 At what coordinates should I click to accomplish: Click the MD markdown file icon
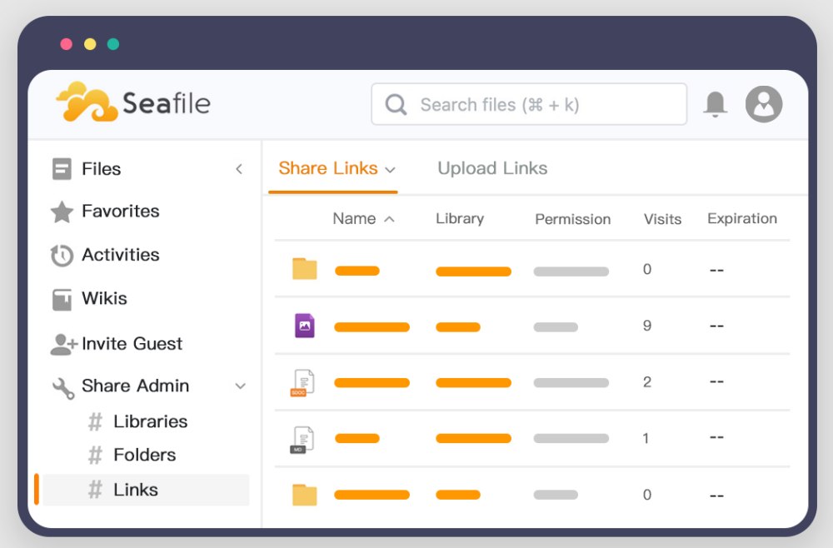tap(303, 438)
